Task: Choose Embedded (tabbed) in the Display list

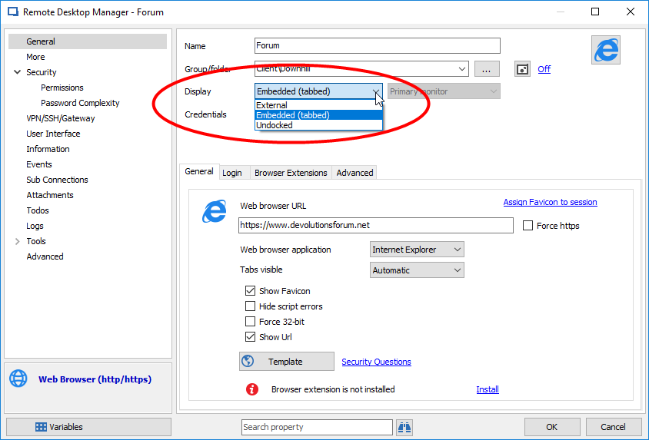Action: [x=318, y=115]
